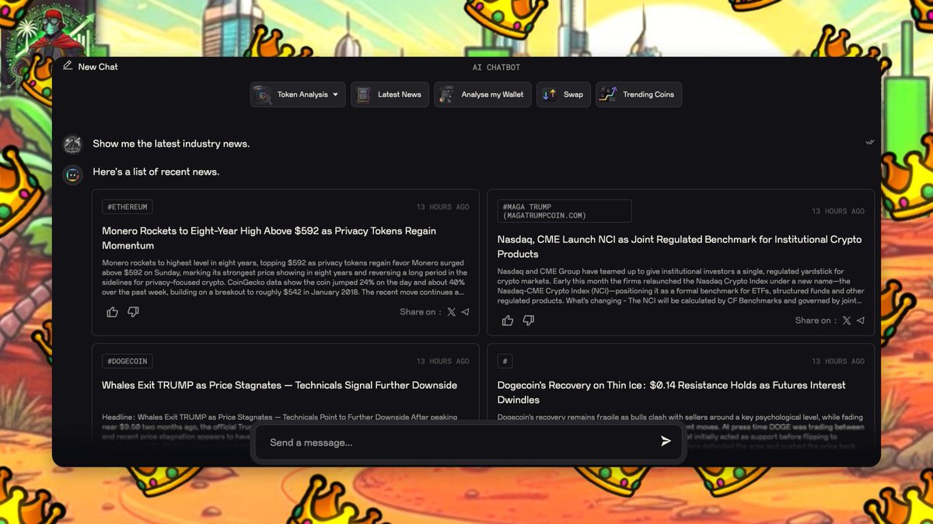Share Nasdaq CME article on X
The height and width of the screenshot is (524, 933).
(x=847, y=321)
